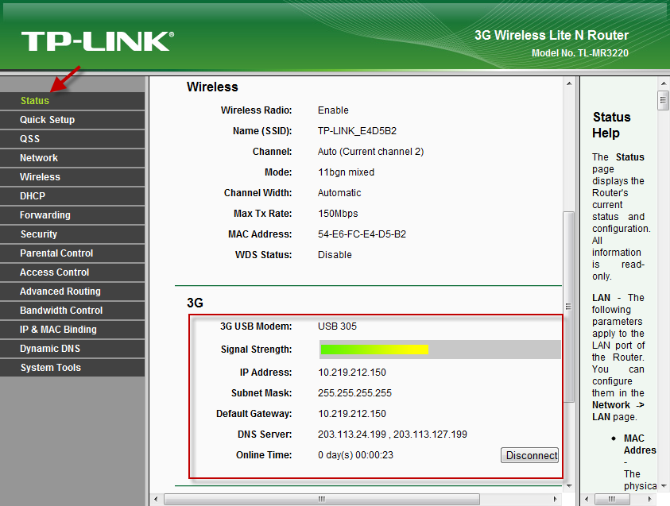The image size is (670, 506).
Task: Click main panel horizontal scroll left arrow
Action: tap(156, 499)
